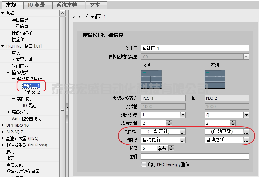Collapse the PROFINET接口 [X1] tree node
The image size is (259, 178).
pos(3,46)
